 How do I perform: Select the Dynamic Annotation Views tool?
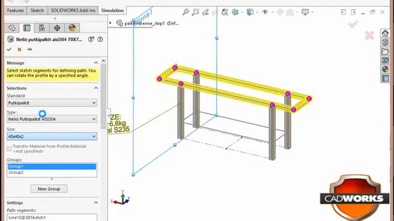(x=225, y=12)
